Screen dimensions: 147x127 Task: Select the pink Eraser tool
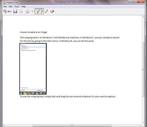point(52,11)
